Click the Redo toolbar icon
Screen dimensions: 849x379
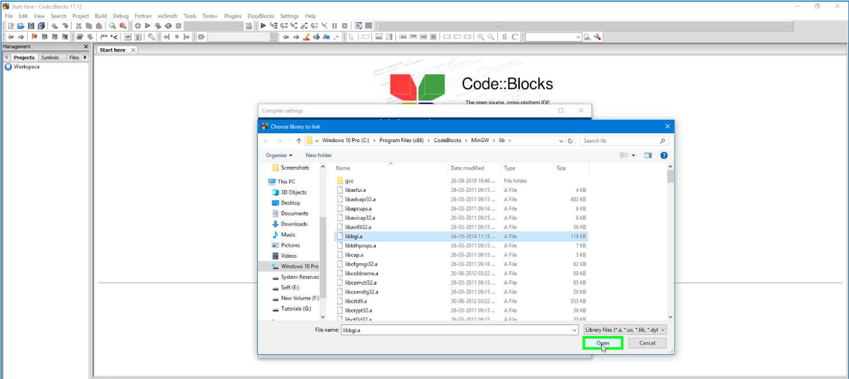click(x=65, y=26)
